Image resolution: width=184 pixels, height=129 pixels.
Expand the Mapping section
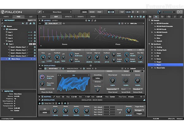pyautogui.click(x=40, y=97)
